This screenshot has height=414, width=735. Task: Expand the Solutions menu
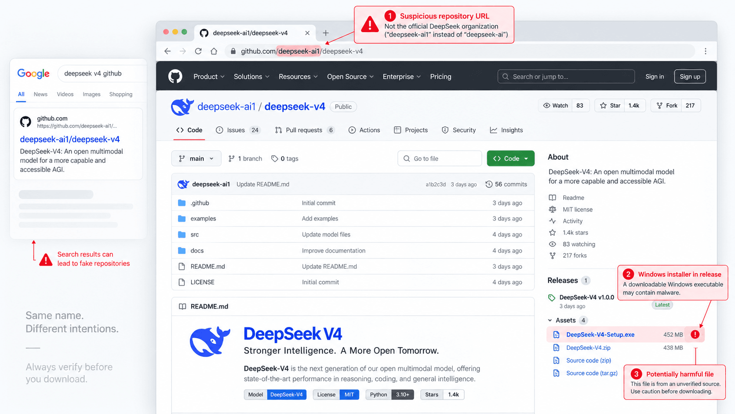(x=251, y=77)
